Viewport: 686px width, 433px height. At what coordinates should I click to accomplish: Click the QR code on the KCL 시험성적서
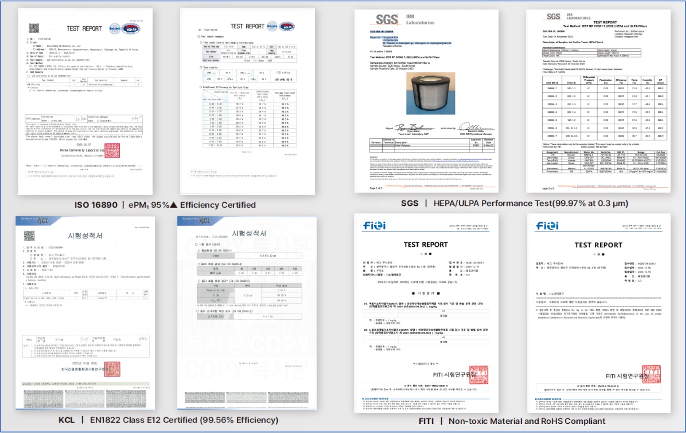pos(29,235)
